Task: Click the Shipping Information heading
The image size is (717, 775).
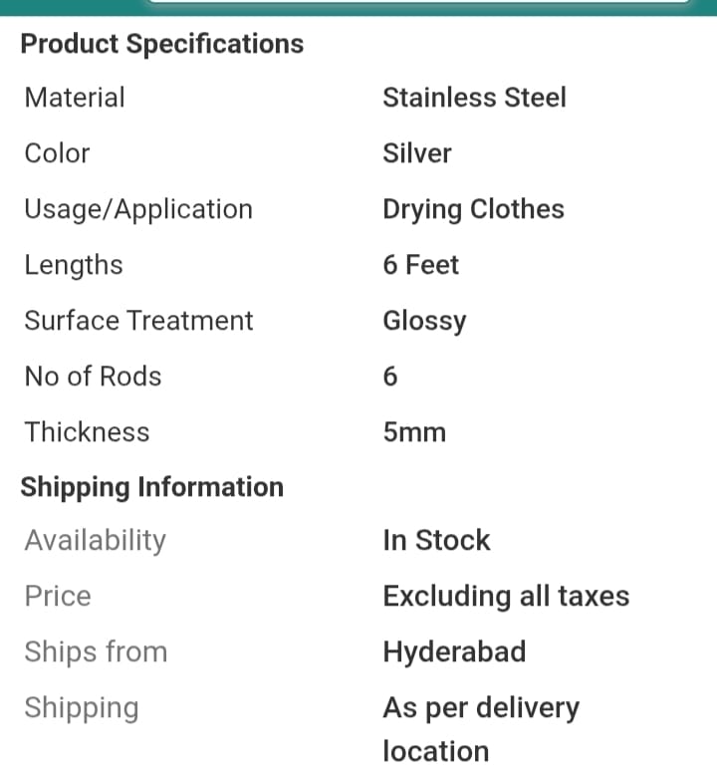Action: pyautogui.click(x=152, y=487)
